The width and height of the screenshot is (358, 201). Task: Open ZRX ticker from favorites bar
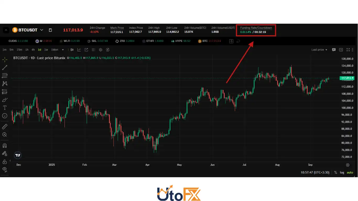pos(125,41)
